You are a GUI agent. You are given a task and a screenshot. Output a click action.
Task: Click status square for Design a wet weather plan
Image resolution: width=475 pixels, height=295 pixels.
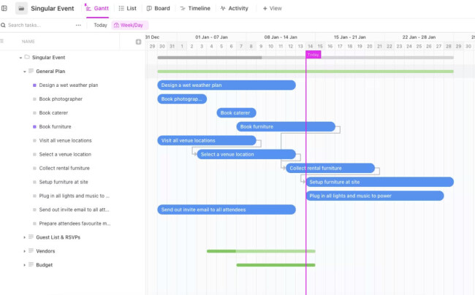coord(34,85)
